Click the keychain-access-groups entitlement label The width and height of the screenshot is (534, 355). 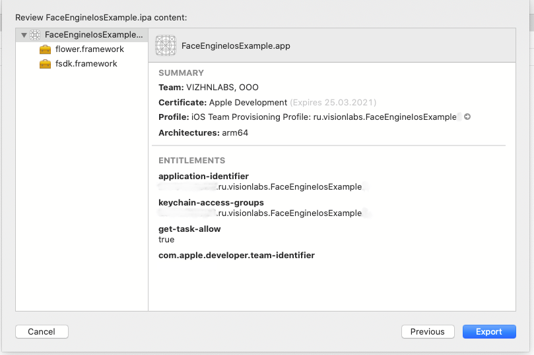211,203
